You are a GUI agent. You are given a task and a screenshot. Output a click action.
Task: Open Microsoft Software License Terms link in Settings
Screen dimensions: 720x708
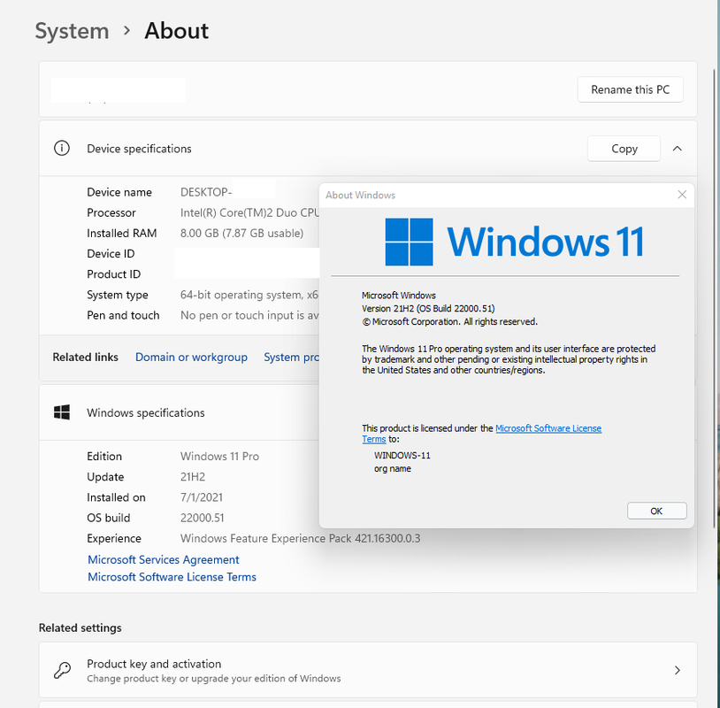172,577
